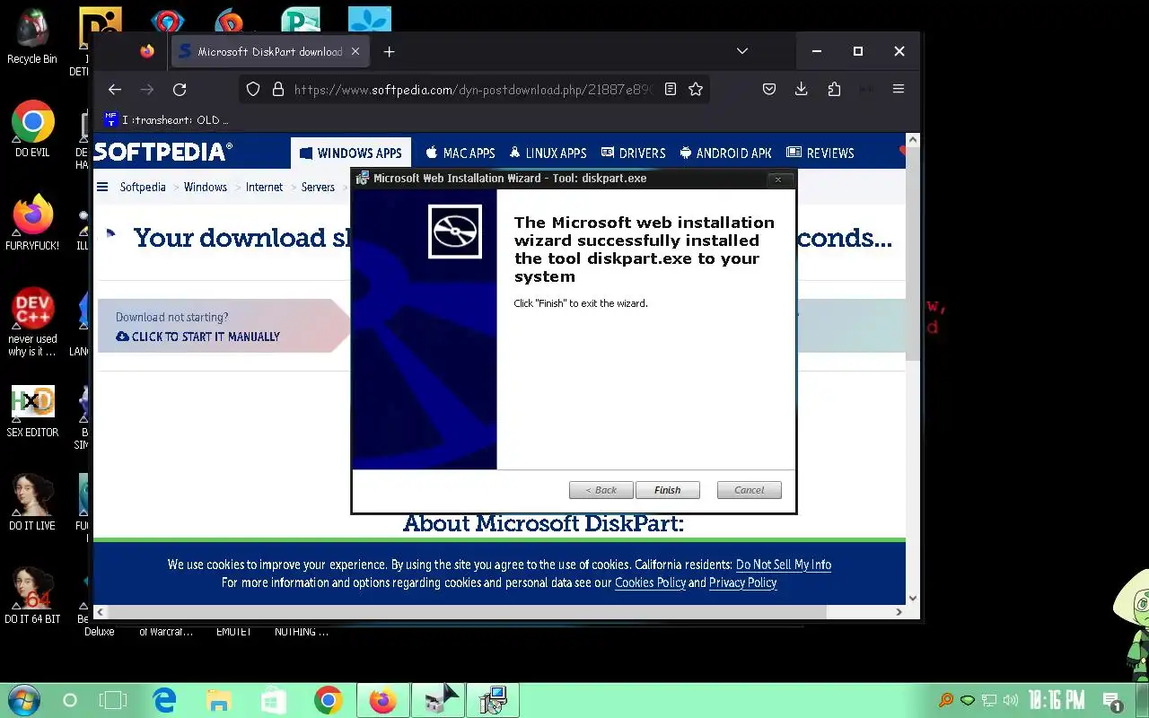Open the Cookies Policy link
Image resolution: width=1149 pixels, height=718 pixels.
650,582
